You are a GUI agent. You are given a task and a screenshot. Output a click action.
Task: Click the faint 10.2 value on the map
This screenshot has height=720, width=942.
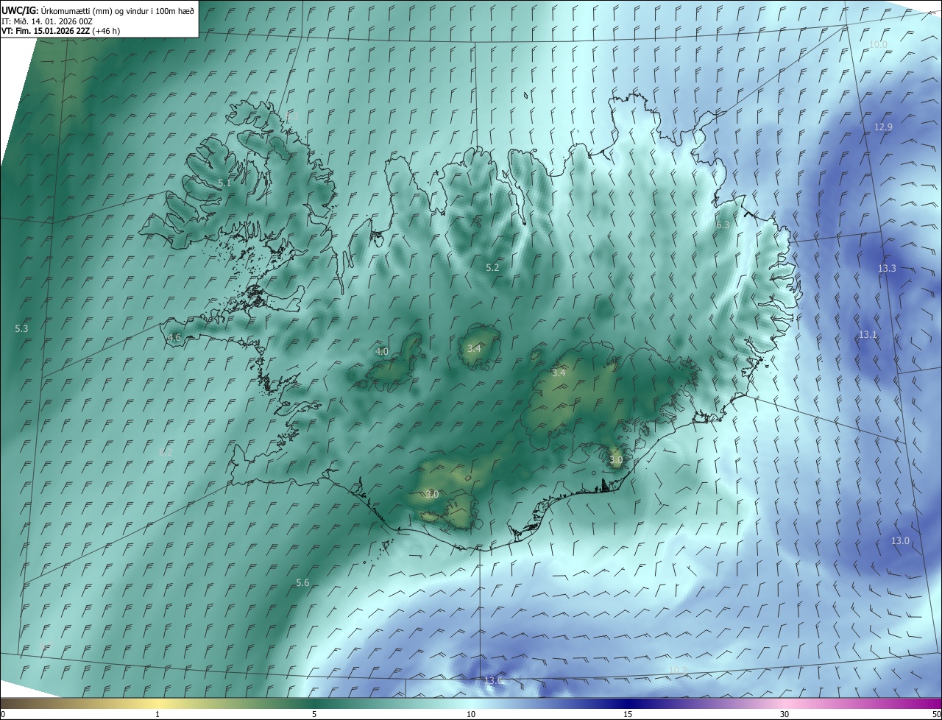tap(678, 670)
